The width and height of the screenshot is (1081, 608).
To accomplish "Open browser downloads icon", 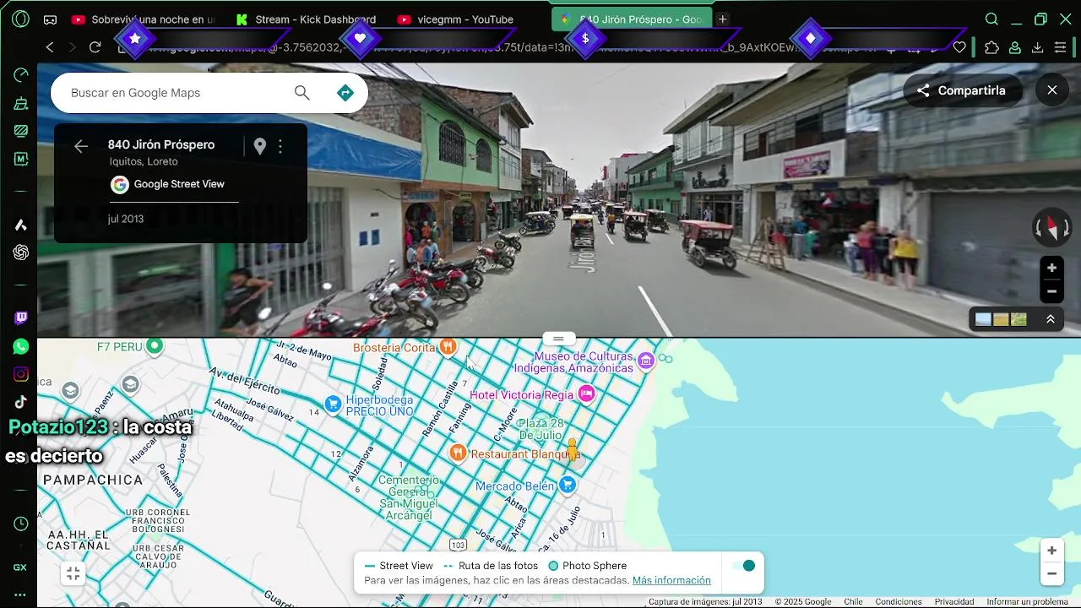I will tap(1038, 48).
